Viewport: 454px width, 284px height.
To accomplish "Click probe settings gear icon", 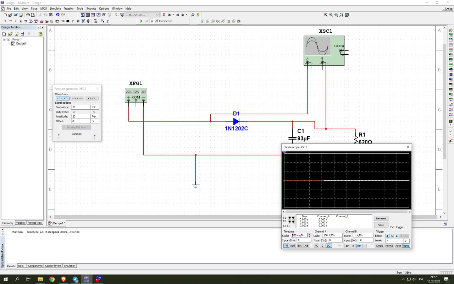I will [239, 21].
